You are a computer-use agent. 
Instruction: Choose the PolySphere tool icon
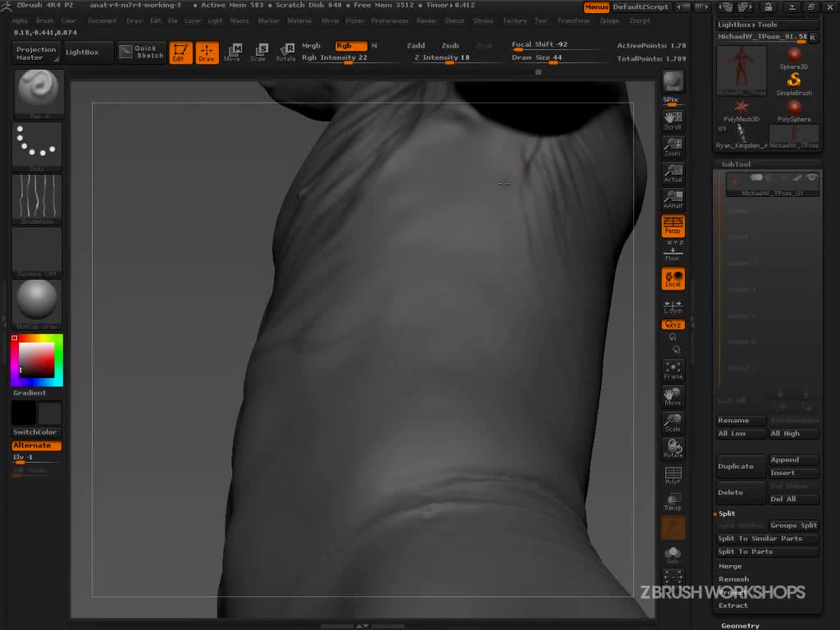coord(793,110)
